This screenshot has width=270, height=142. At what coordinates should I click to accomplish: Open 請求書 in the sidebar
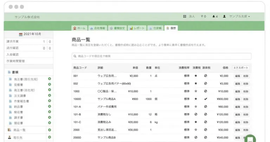click(x=18, y=118)
